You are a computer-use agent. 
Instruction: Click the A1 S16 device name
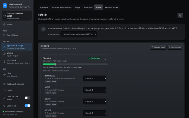[47, 87]
